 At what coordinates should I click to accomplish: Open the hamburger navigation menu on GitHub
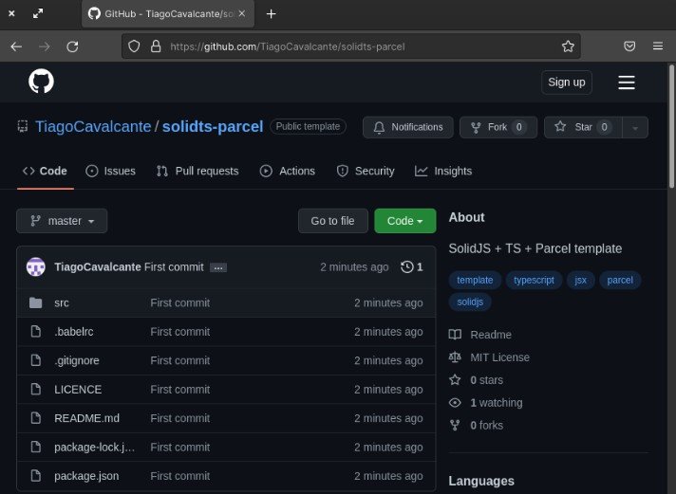coord(627,82)
